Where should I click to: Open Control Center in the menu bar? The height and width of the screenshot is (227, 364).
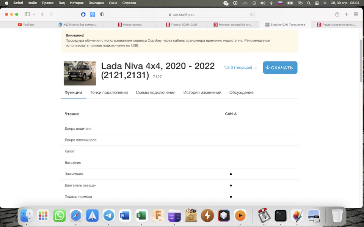tap(317, 3)
